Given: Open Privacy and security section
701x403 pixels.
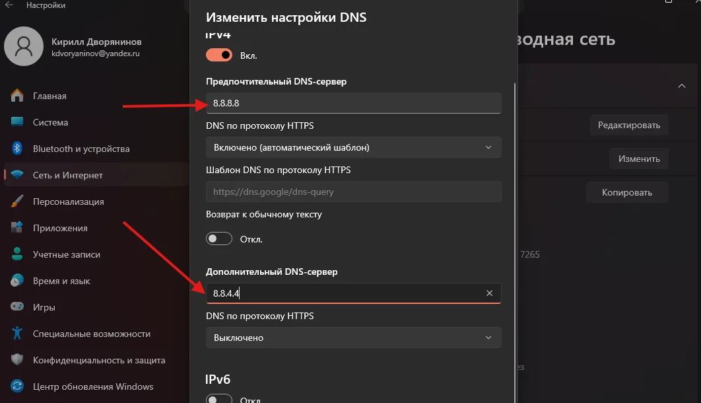Looking at the screenshot, I should point(99,360).
